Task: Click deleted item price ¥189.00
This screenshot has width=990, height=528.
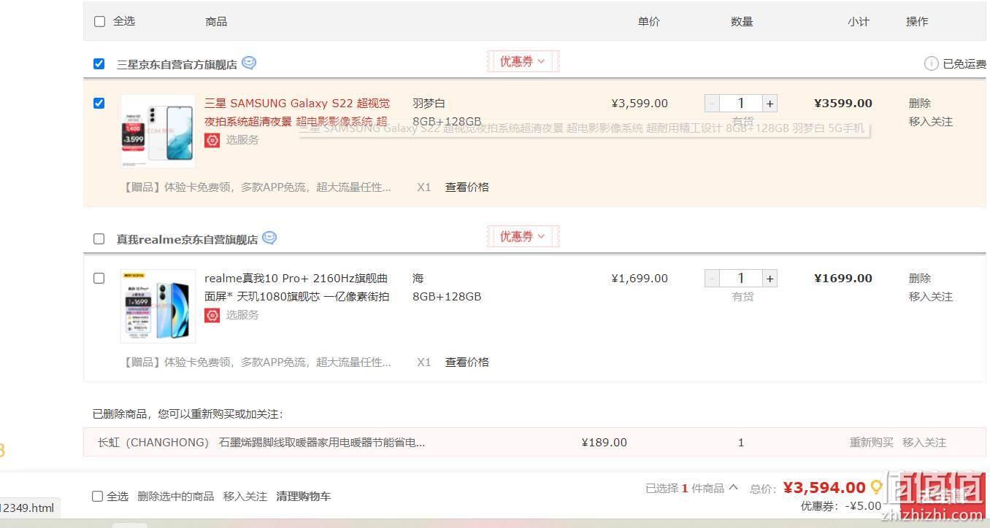Action: pyautogui.click(x=605, y=443)
